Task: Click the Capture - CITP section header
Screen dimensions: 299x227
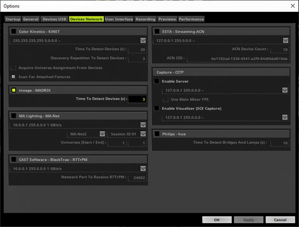Action: click(221, 72)
